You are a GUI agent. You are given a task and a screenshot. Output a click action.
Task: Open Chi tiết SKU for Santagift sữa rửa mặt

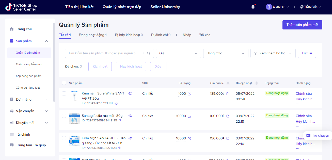[148, 116]
